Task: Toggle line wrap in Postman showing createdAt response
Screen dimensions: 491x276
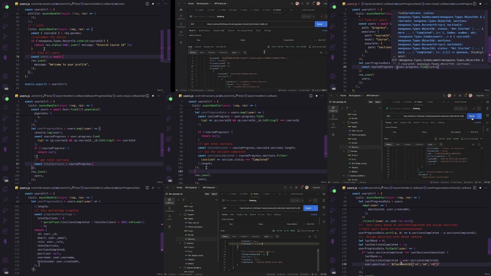Action: coord(441,144)
